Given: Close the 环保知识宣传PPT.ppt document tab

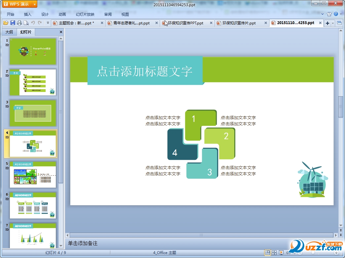Looking at the screenshot, I should pyautogui.click(x=211, y=23).
